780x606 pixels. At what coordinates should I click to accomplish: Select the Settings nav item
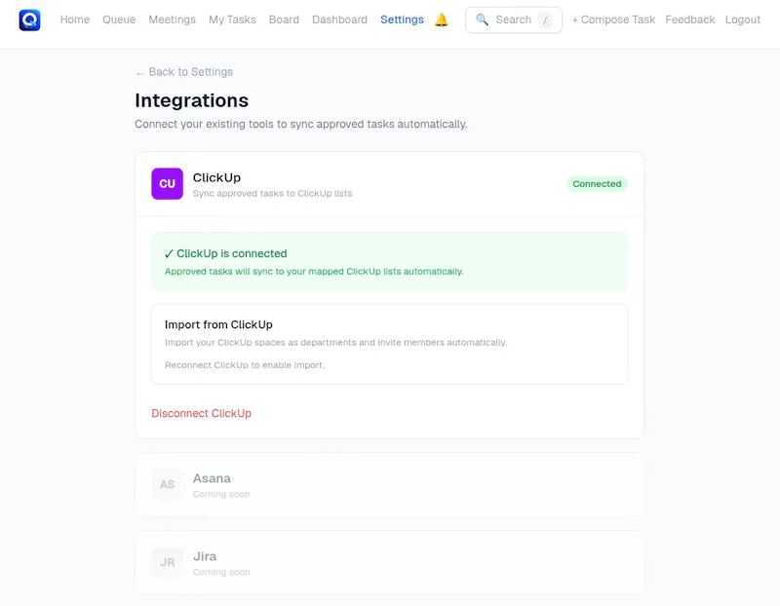point(402,19)
